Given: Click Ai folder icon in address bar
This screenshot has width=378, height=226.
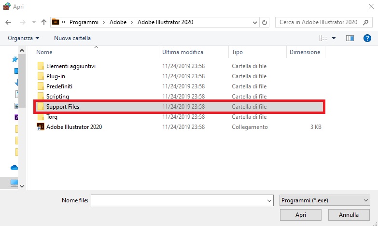Looking at the screenshot, I should coord(56,22).
